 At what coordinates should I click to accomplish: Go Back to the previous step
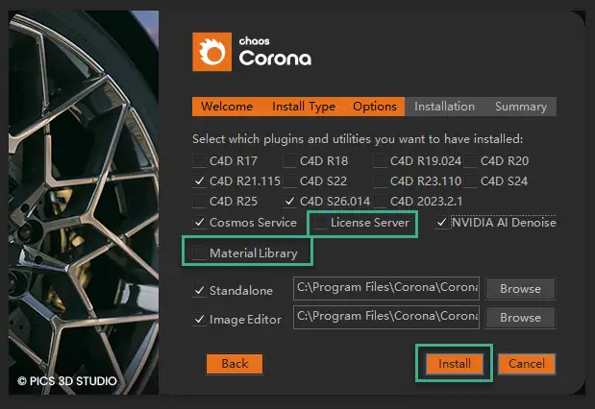click(235, 364)
